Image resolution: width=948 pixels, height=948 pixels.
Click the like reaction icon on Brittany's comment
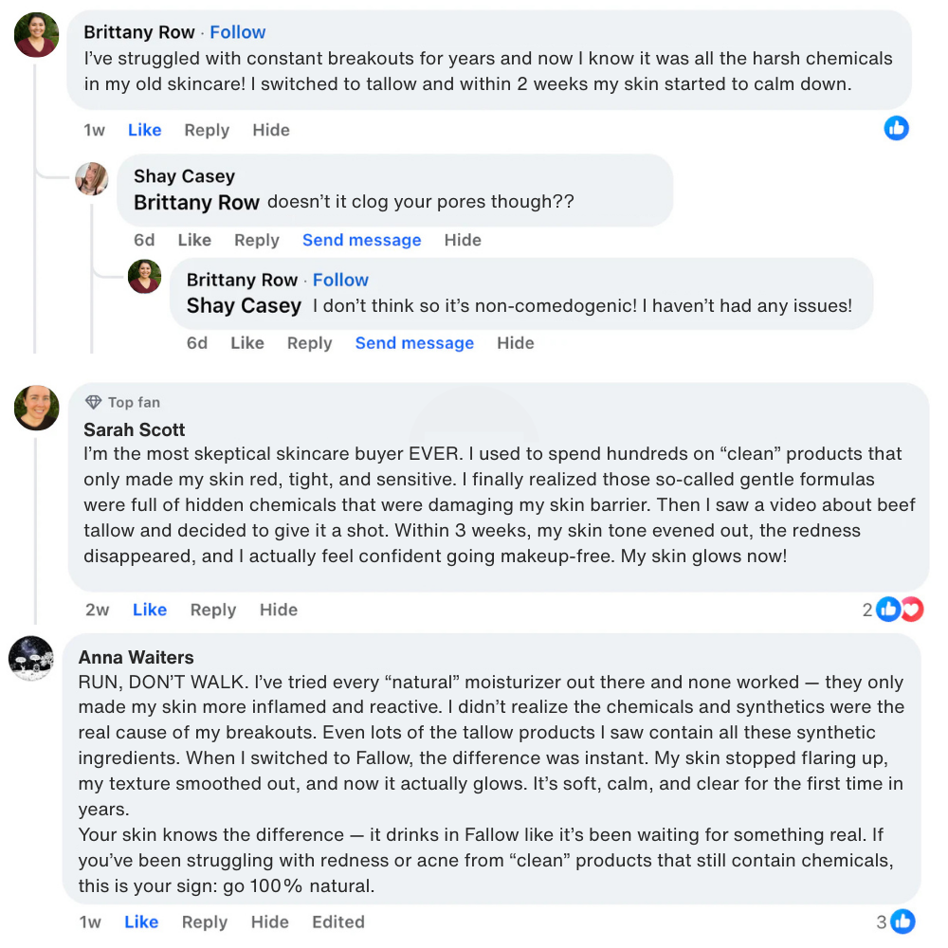click(896, 128)
